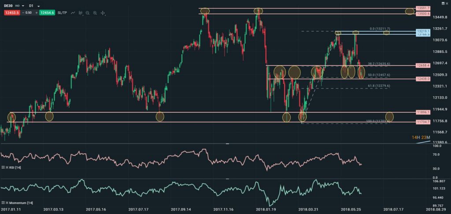The width and height of the screenshot is (451, 214).
Task: Click the Fibonacci 61.8 (12279.6) label
Action: pos(378,86)
